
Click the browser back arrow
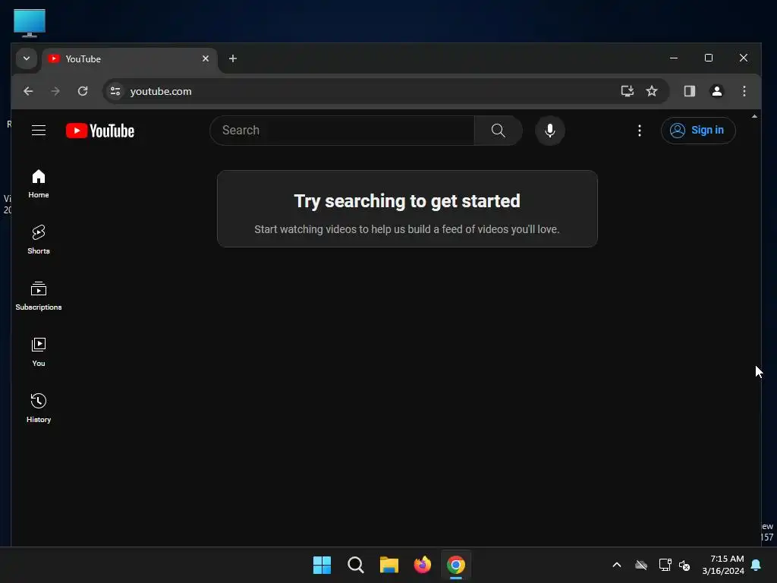point(28,91)
